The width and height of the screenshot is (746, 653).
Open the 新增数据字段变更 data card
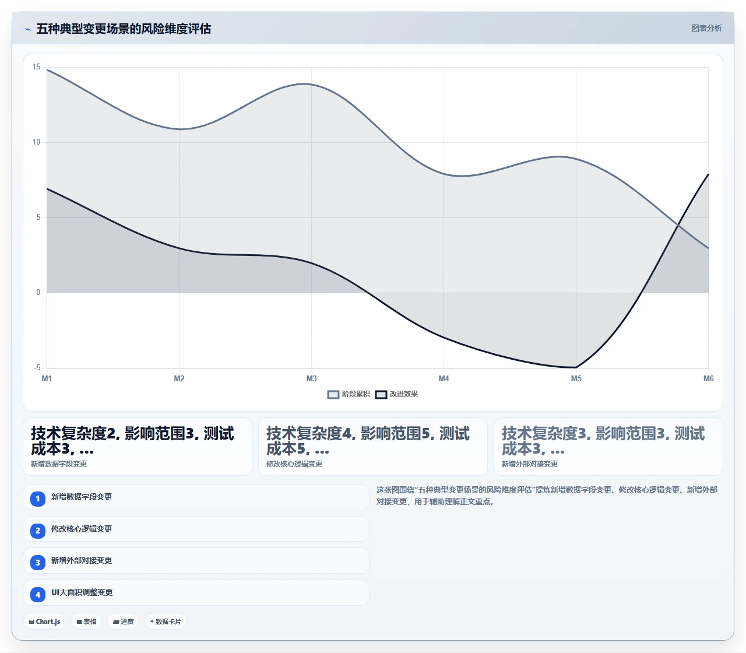(x=138, y=447)
